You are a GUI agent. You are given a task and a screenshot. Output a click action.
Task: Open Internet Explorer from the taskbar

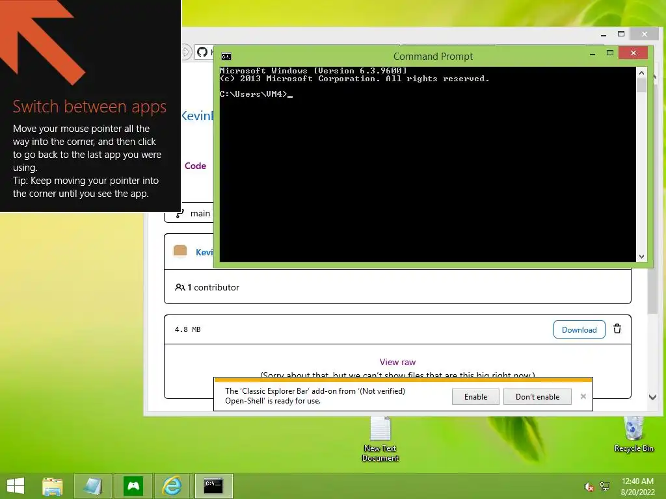(173, 486)
